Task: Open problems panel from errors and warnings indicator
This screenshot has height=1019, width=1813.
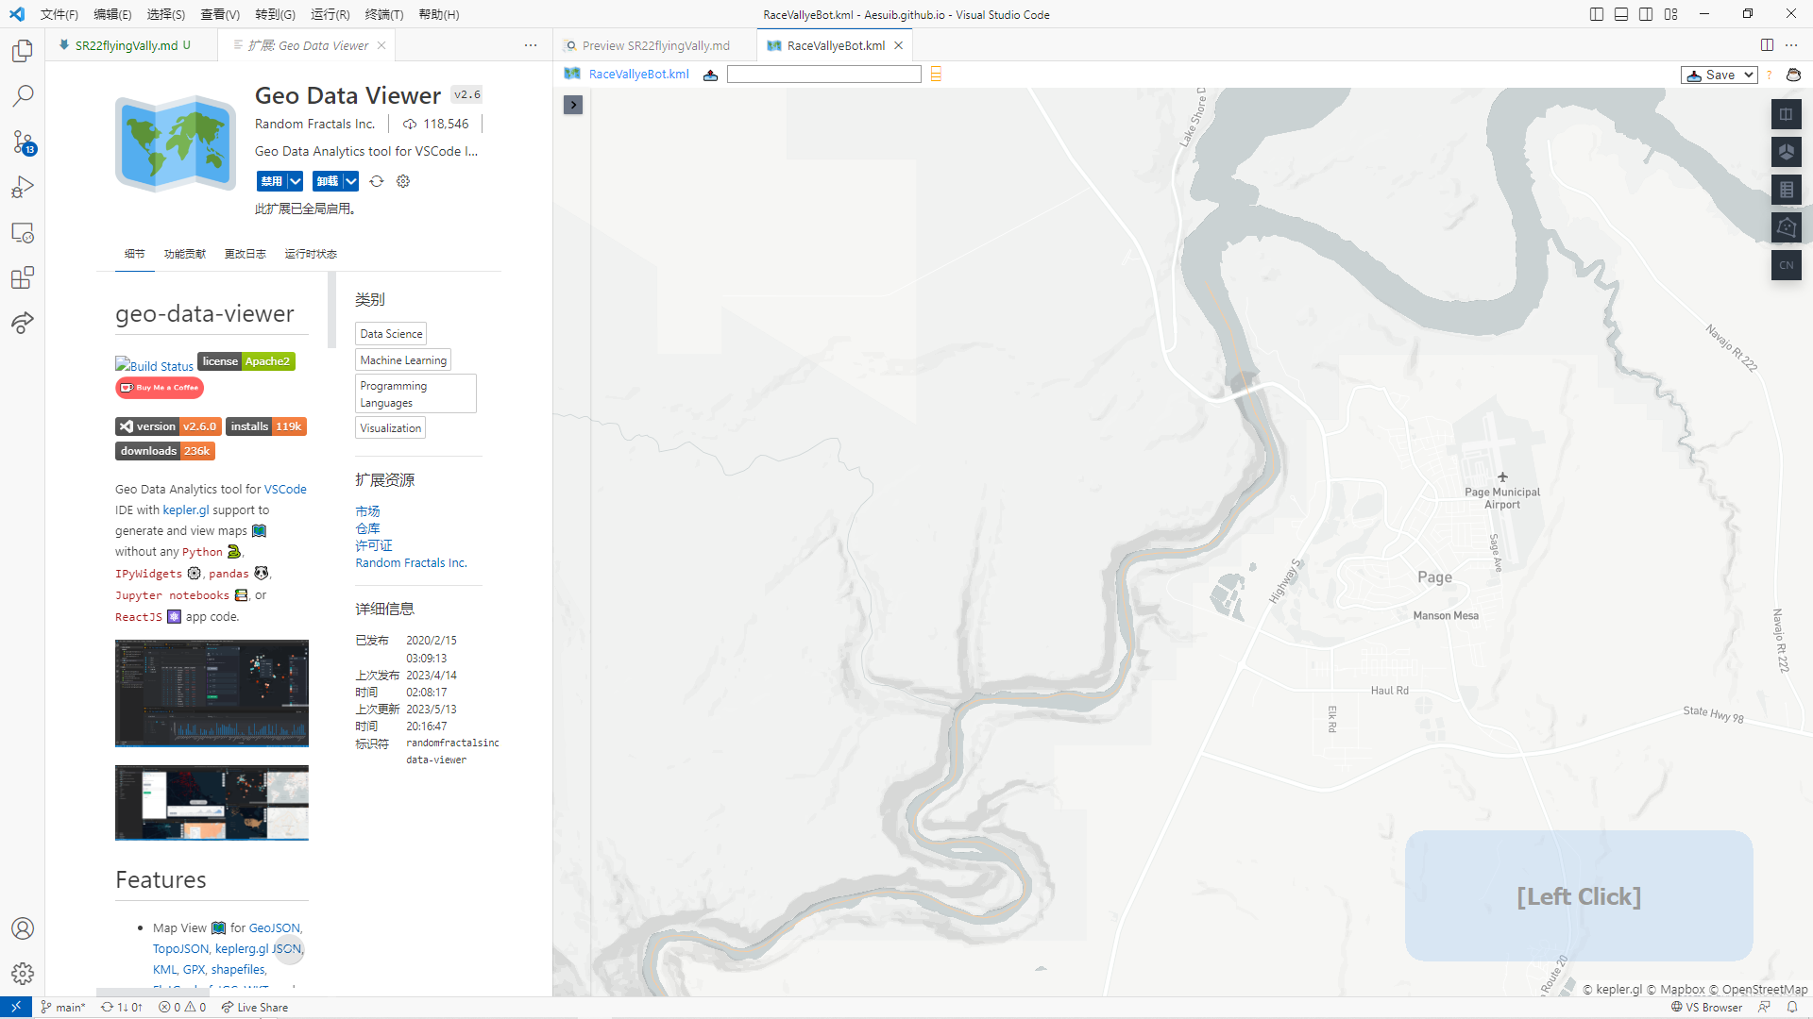Action: (x=182, y=1007)
